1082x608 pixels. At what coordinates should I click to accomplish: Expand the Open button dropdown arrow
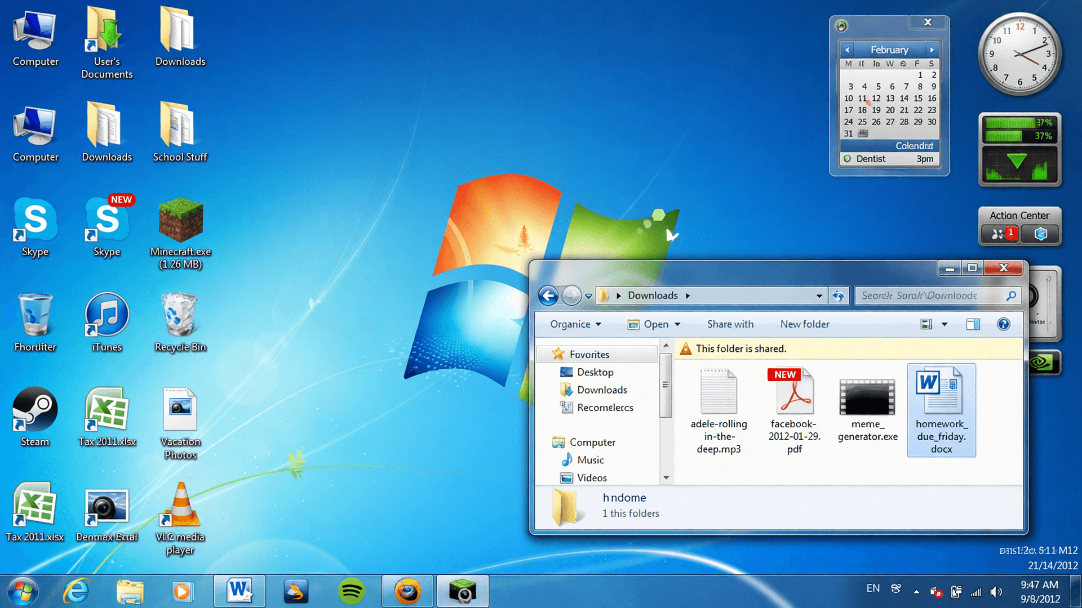pos(677,324)
